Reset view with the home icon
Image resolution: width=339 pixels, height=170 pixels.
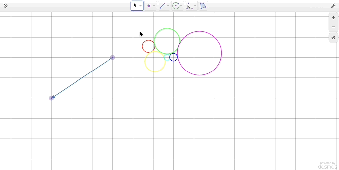333,38
